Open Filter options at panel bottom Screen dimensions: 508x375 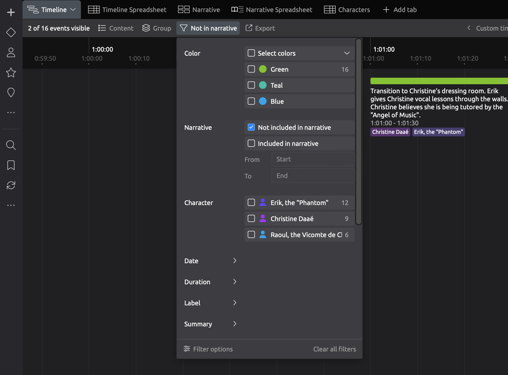point(208,349)
